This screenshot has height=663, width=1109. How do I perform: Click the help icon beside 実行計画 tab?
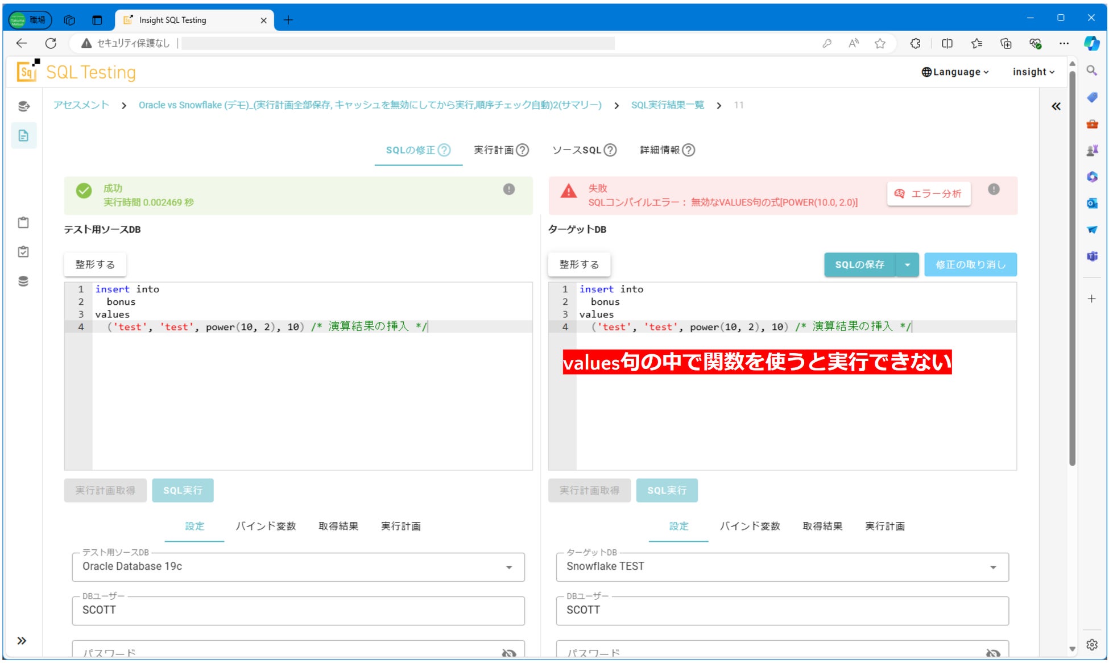522,150
